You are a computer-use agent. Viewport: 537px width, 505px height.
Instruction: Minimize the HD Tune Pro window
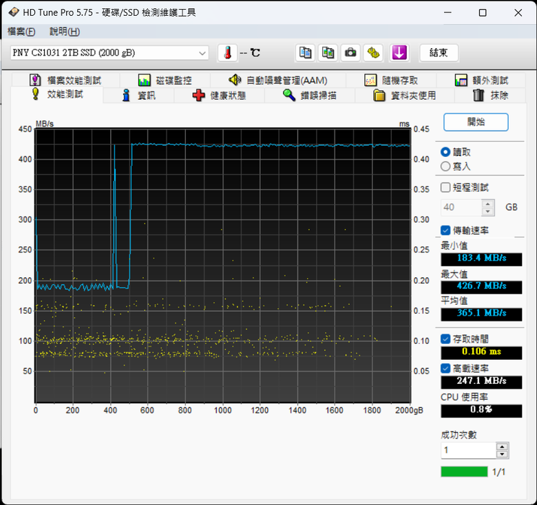click(447, 12)
